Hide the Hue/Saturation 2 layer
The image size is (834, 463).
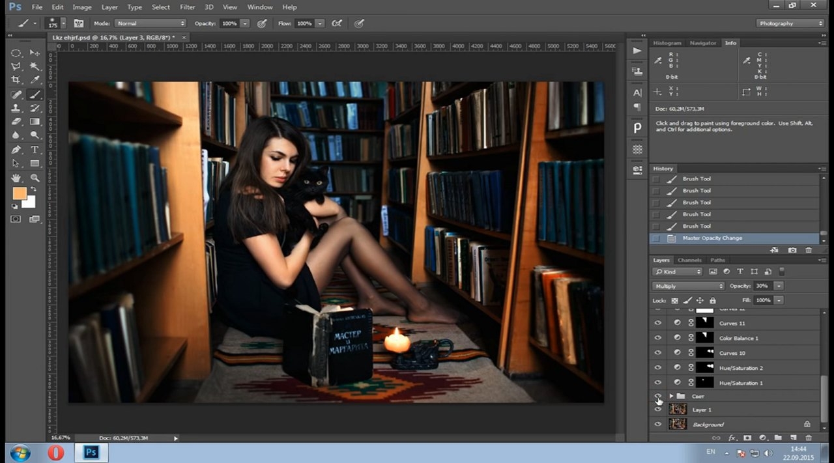[657, 368]
